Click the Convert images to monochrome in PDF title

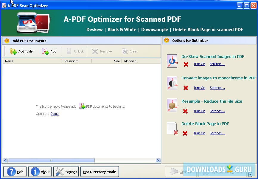[218, 78]
